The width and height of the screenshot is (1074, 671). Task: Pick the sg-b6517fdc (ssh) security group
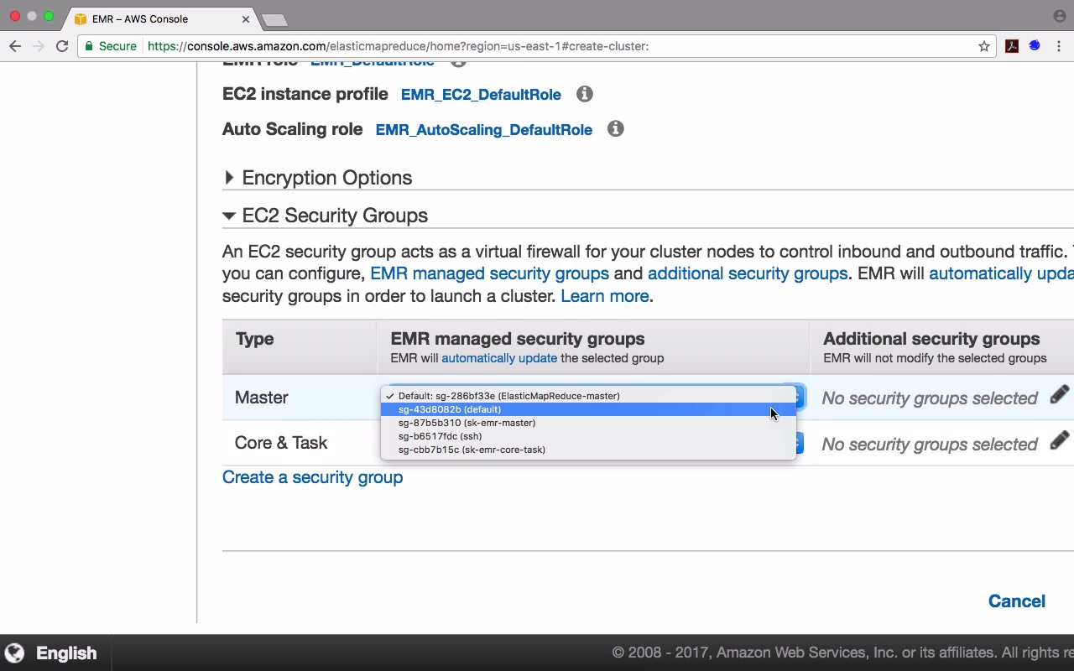[440, 436]
